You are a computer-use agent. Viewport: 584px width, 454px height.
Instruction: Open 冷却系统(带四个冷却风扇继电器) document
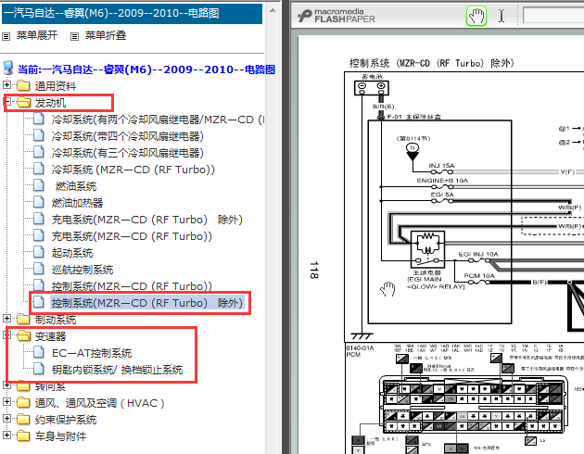pos(127,136)
